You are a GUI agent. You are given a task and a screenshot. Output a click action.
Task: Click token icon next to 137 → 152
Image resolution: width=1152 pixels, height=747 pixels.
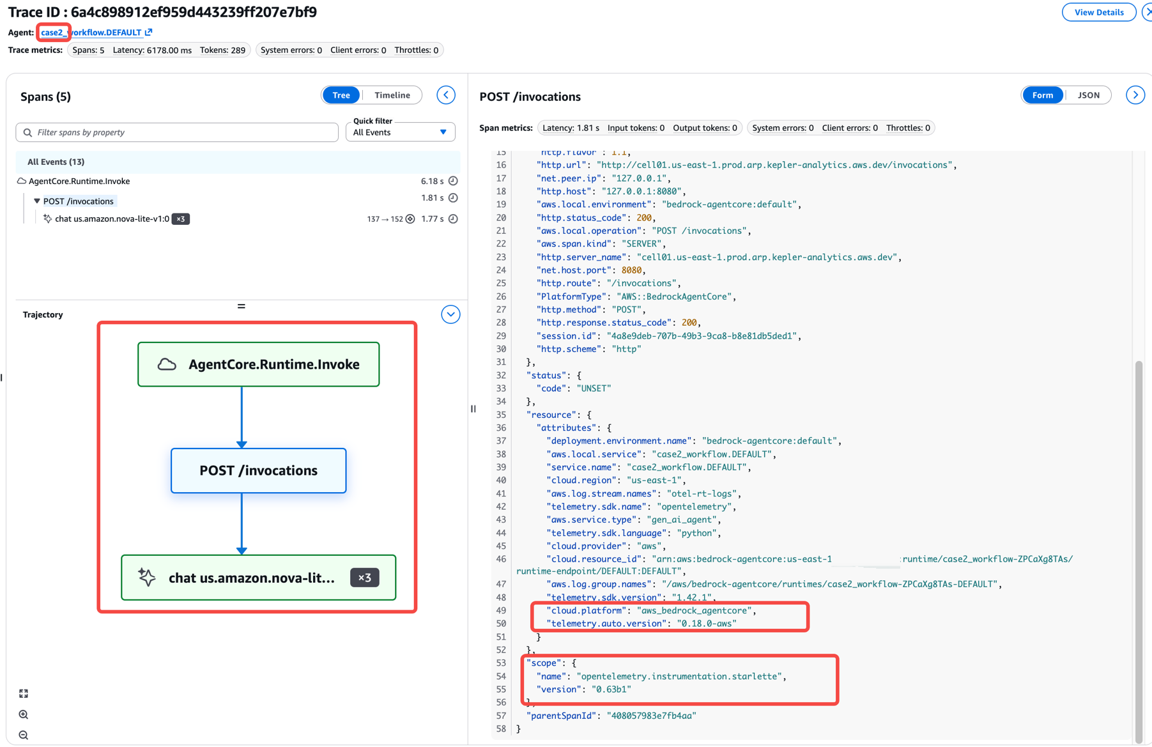410,219
